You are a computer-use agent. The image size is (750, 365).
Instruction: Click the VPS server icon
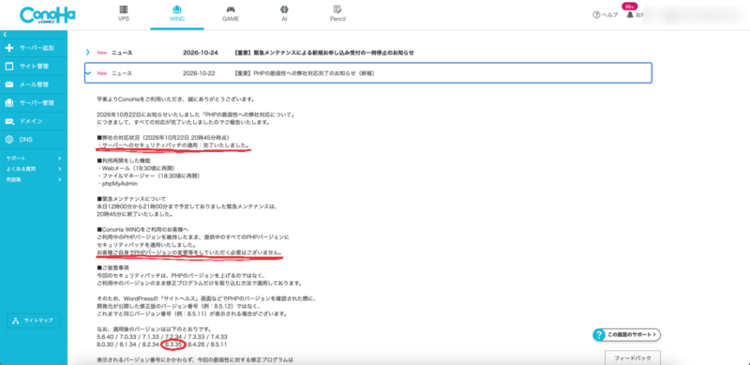pos(124,9)
